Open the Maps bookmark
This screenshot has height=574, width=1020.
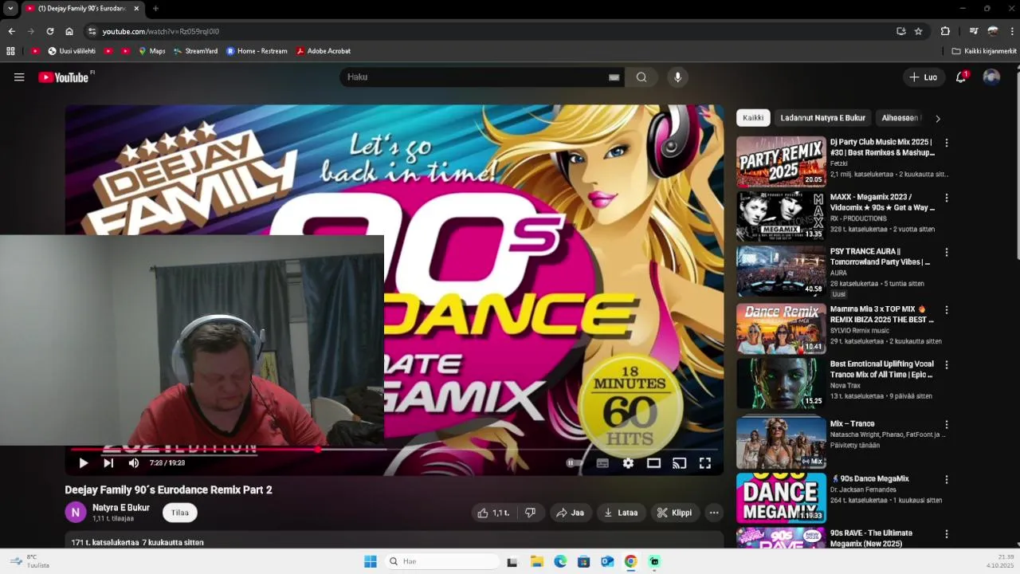(x=151, y=51)
